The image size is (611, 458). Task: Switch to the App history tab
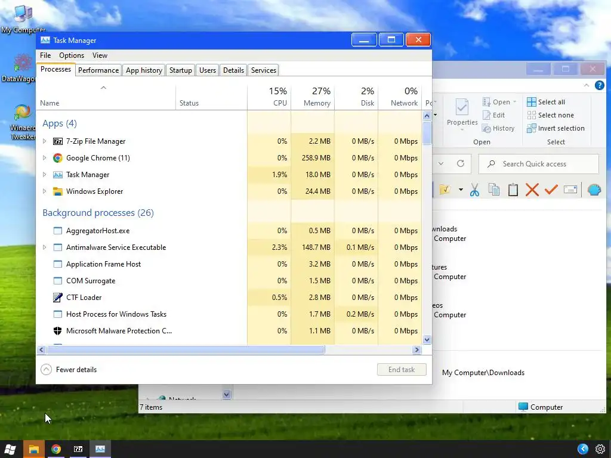click(x=144, y=70)
